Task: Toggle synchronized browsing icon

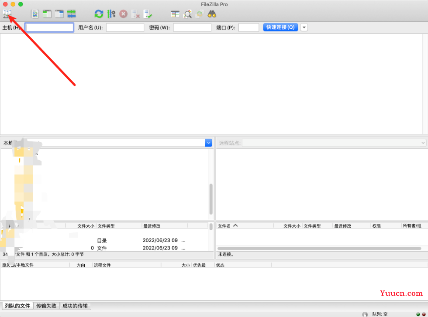Action: coord(200,14)
